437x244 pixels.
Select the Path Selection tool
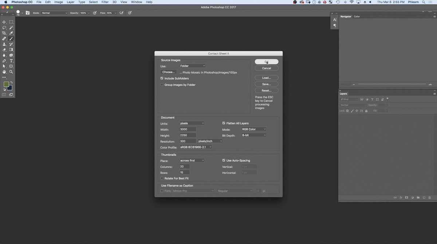point(4,66)
